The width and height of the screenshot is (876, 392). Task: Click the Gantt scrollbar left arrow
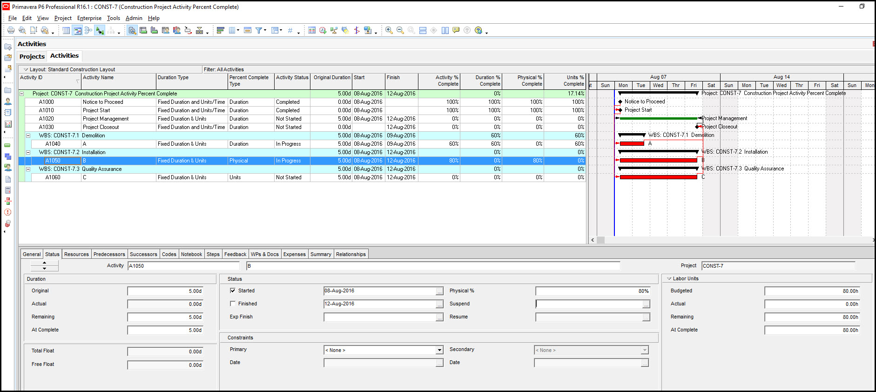pos(593,240)
